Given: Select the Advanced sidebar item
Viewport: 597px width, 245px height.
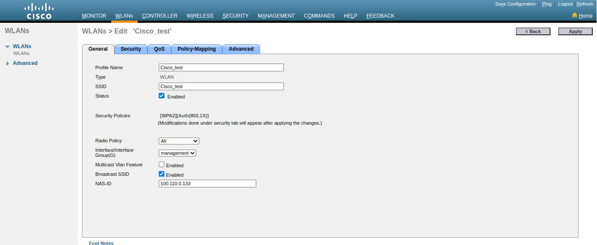Looking at the screenshot, I should point(25,63).
